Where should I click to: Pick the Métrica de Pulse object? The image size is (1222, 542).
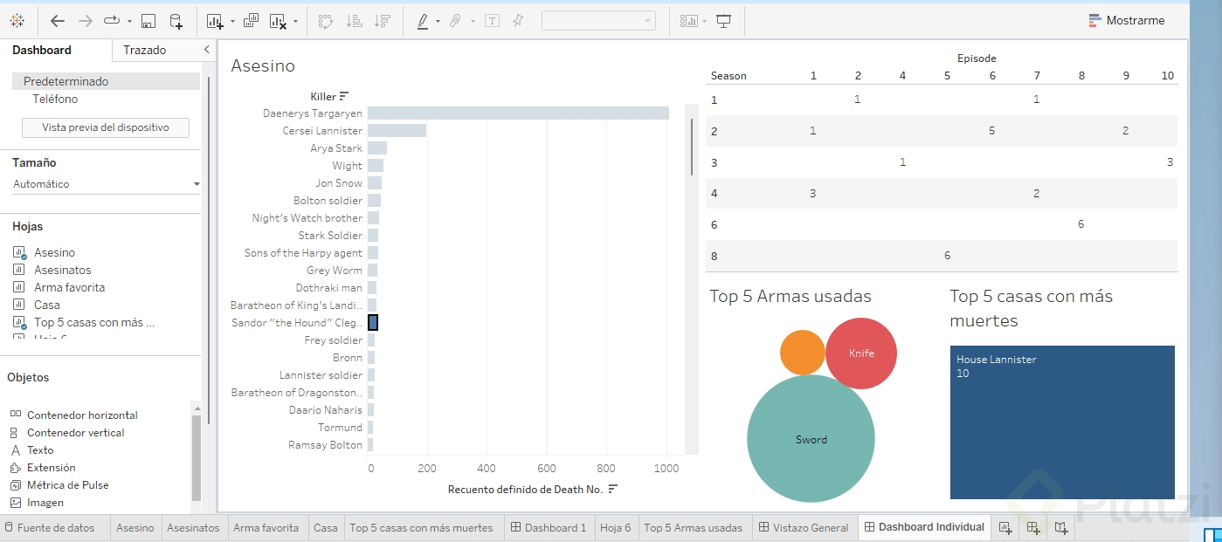pyautogui.click(x=67, y=485)
